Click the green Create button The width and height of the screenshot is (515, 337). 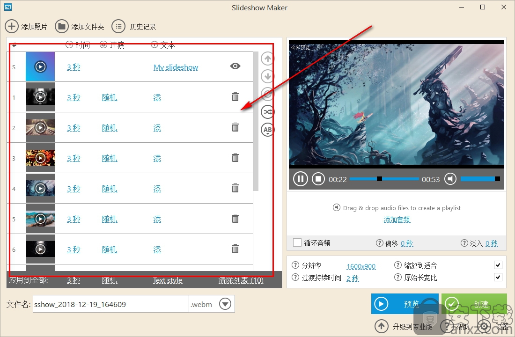(474, 304)
